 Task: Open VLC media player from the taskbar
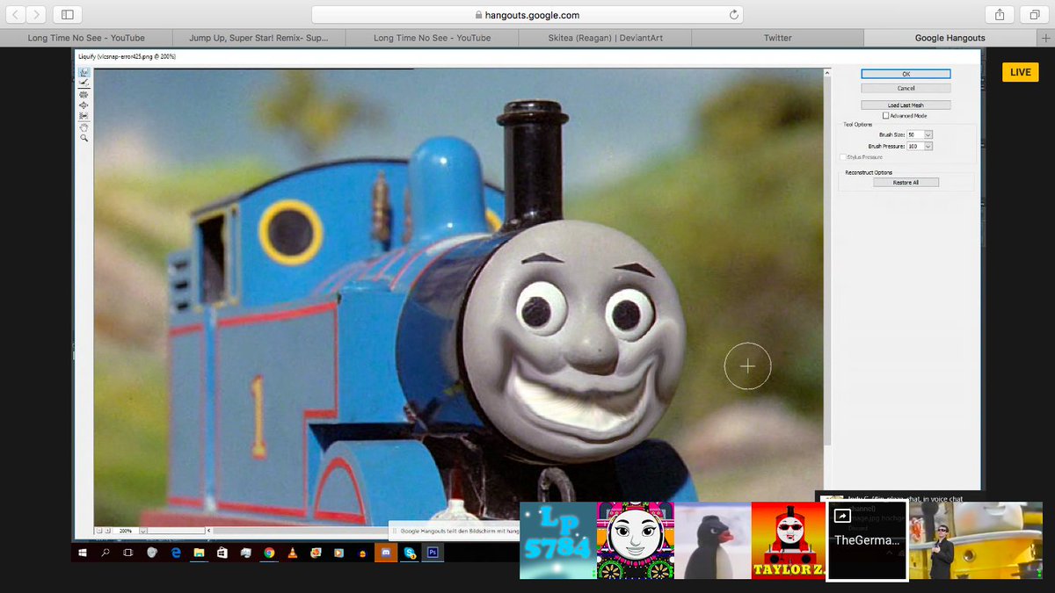(292, 553)
